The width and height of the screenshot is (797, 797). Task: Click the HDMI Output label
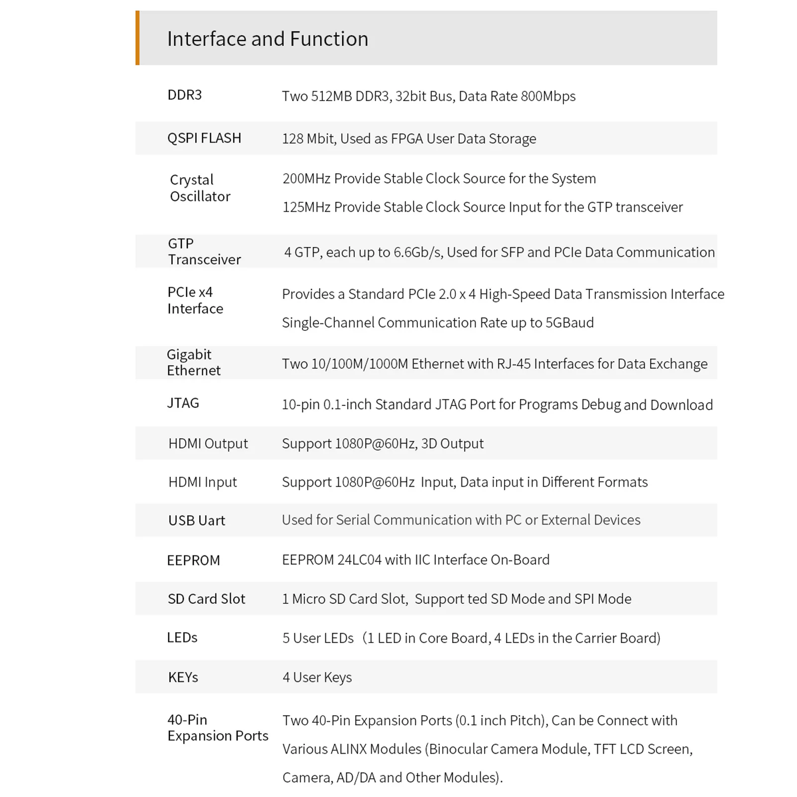coord(208,443)
